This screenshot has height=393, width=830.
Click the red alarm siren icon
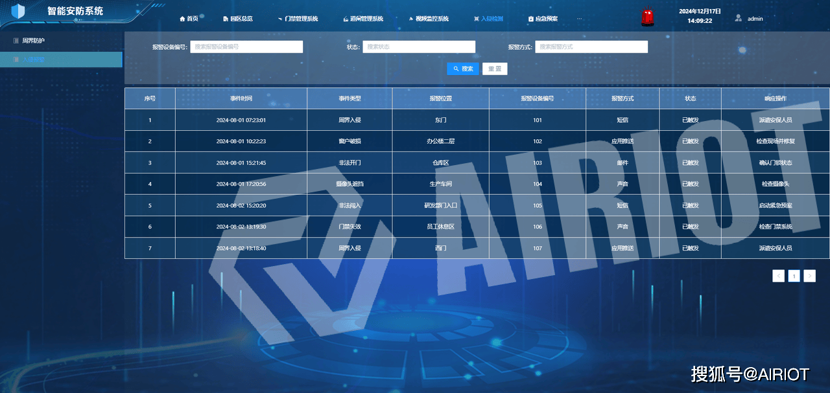pos(647,18)
